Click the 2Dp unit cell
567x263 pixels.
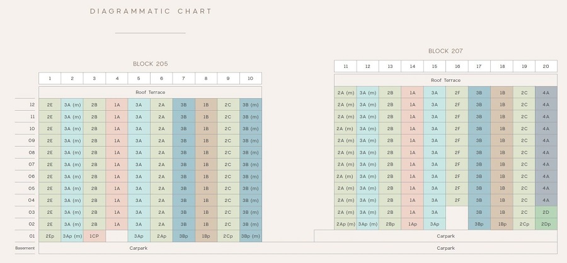546,224
